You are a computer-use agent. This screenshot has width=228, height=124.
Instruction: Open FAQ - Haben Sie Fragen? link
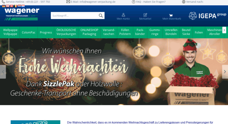coord(151,2)
